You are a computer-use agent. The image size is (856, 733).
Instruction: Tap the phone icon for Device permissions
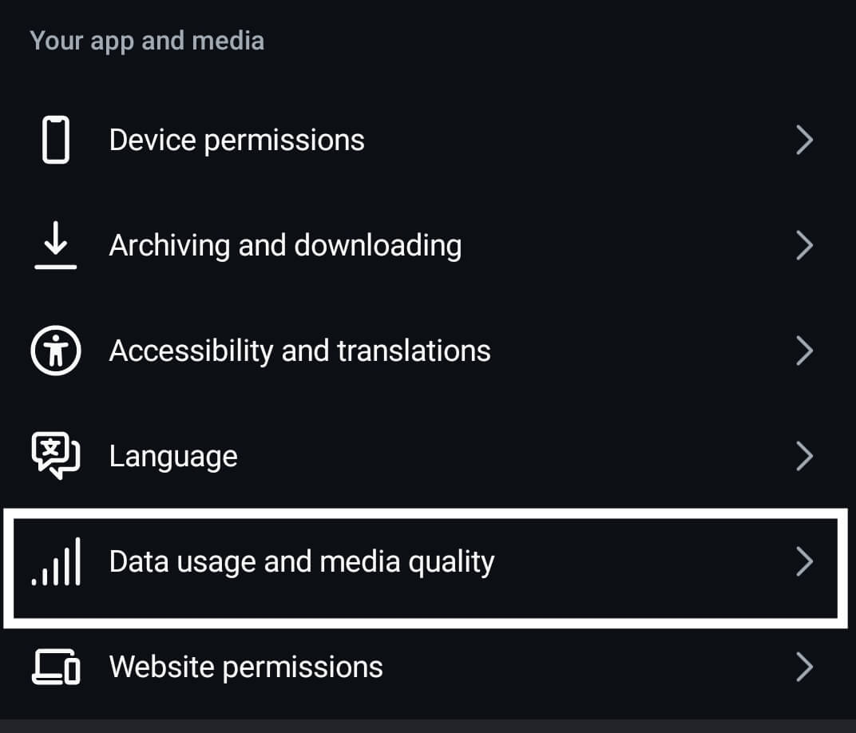[56, 140]
